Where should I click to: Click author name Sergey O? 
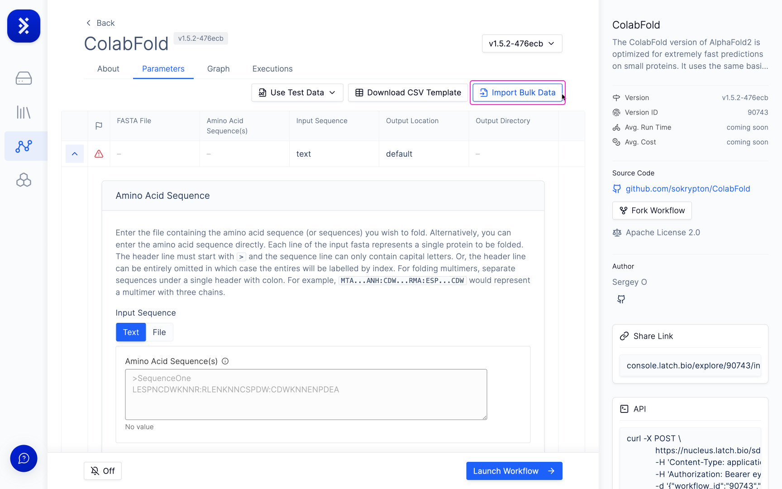(x=629, y=282)
